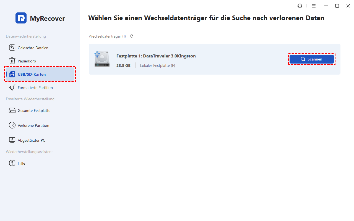The height and width of the screenshot is (221, 354).
Task: Click the Gesamte Festplatte drive icon
Action: pyautogui.click(x=12, y=110)
